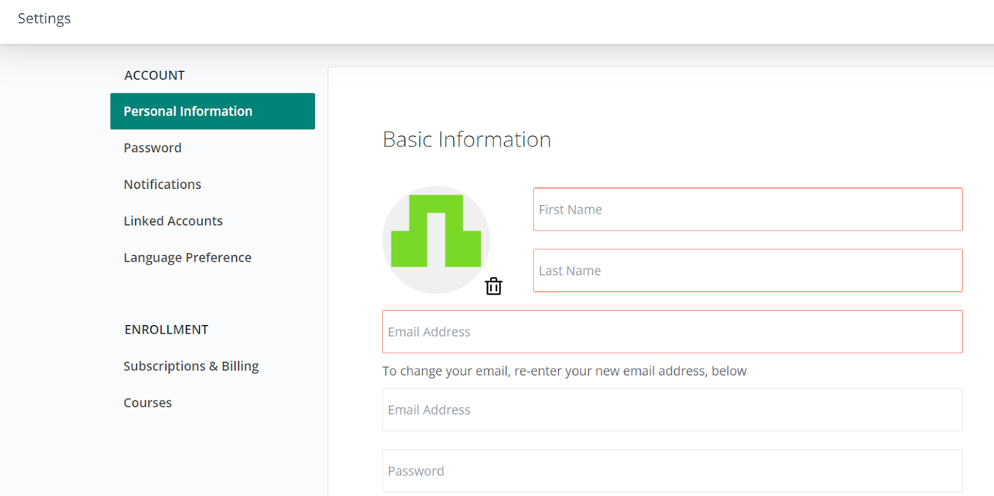View Courses enrollment page

tap(147, 403)
